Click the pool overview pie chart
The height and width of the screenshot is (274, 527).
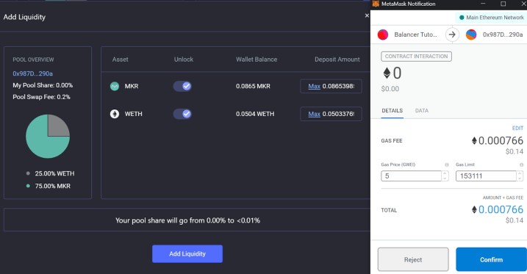(x=48, y=137)
